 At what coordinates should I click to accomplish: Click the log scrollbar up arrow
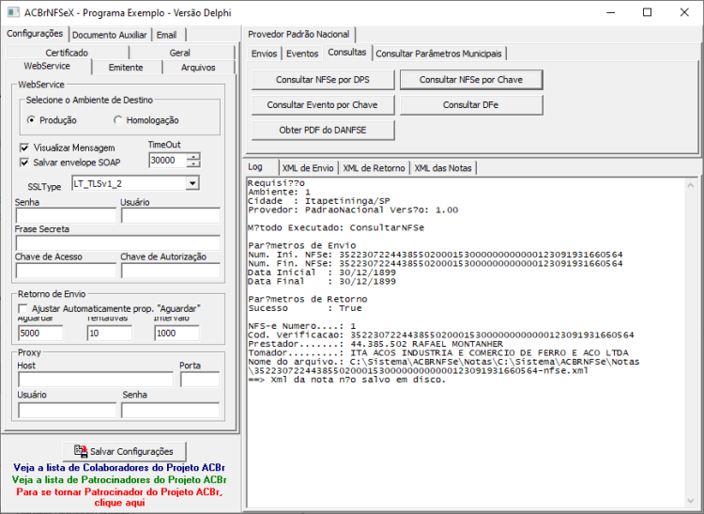click(691, 185)
